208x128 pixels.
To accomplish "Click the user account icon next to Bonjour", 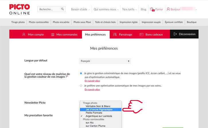I will pyautogui.click(x=168, y=9).
